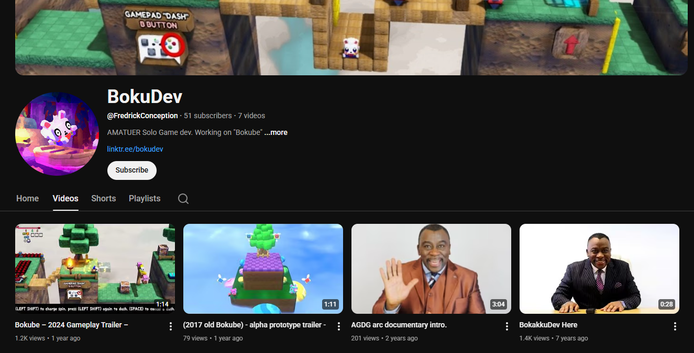694x353 pixels.
Task: Click '1.4K views • 7 years ago' text
Action: tap(553, 338)
